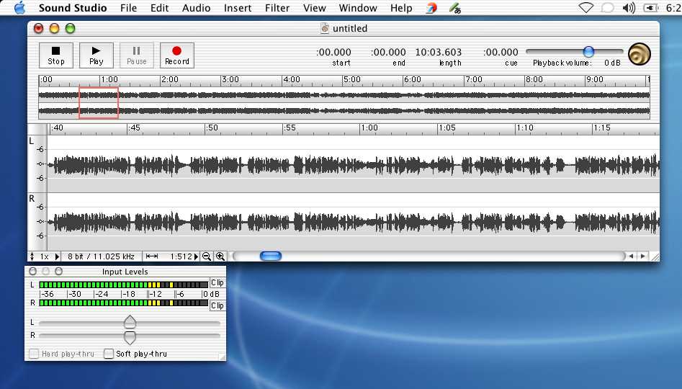This screenshot has height=389, width=682.
Task: Open the 1:512 horizontal zoom popup arrow
Action: 196,256
